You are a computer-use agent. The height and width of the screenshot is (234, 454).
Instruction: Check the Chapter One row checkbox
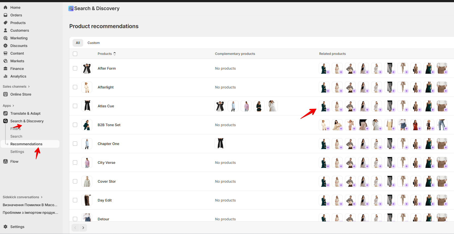[75, 144]
